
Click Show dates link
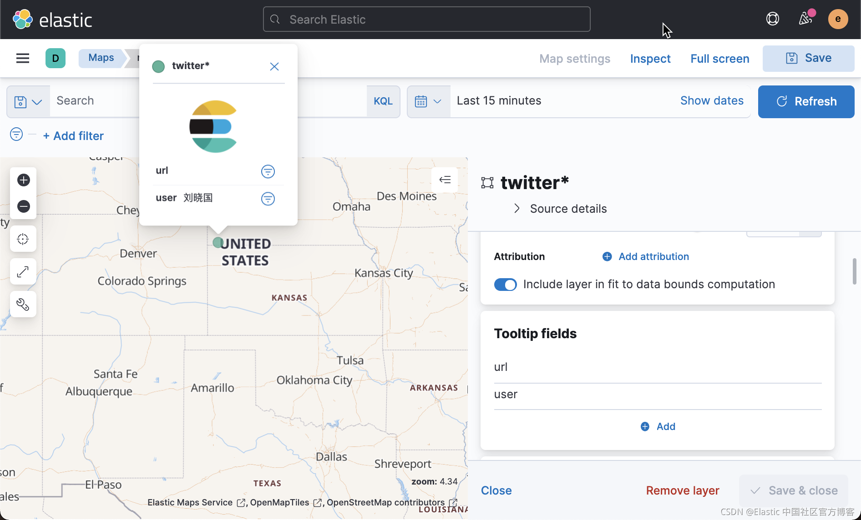pos(712,101)
